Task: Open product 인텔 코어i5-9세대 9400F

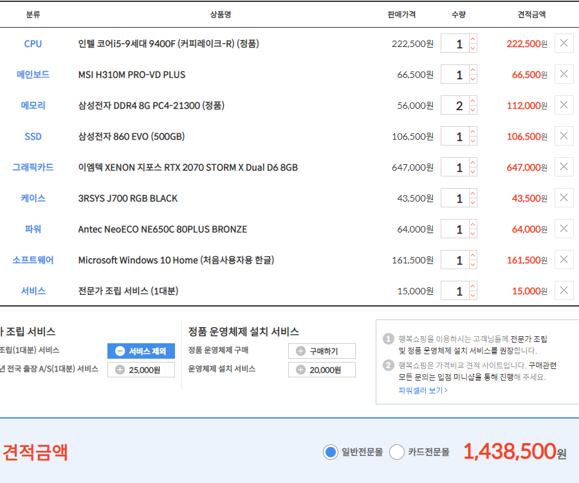Action: (169, 44)
